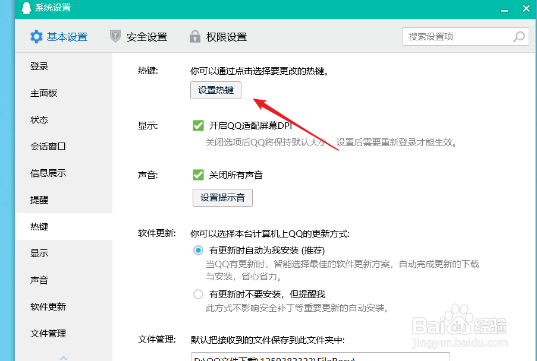Select 提醒 in the sidebar

point(64,199)
